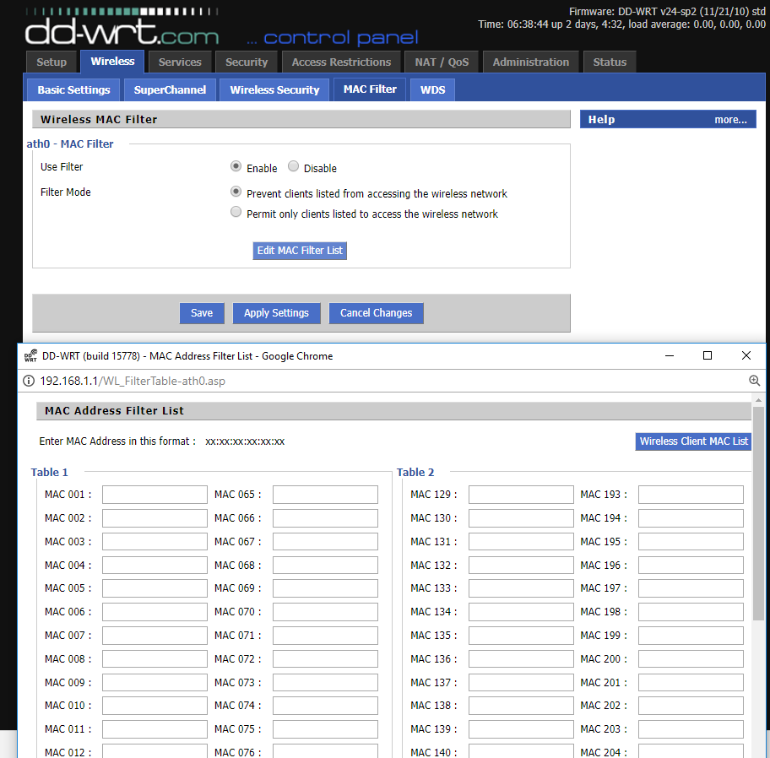Click the MAC 137 input field
Image resolution: width=770 pixels, height=758 pixels.
click(x=521, y=682)
